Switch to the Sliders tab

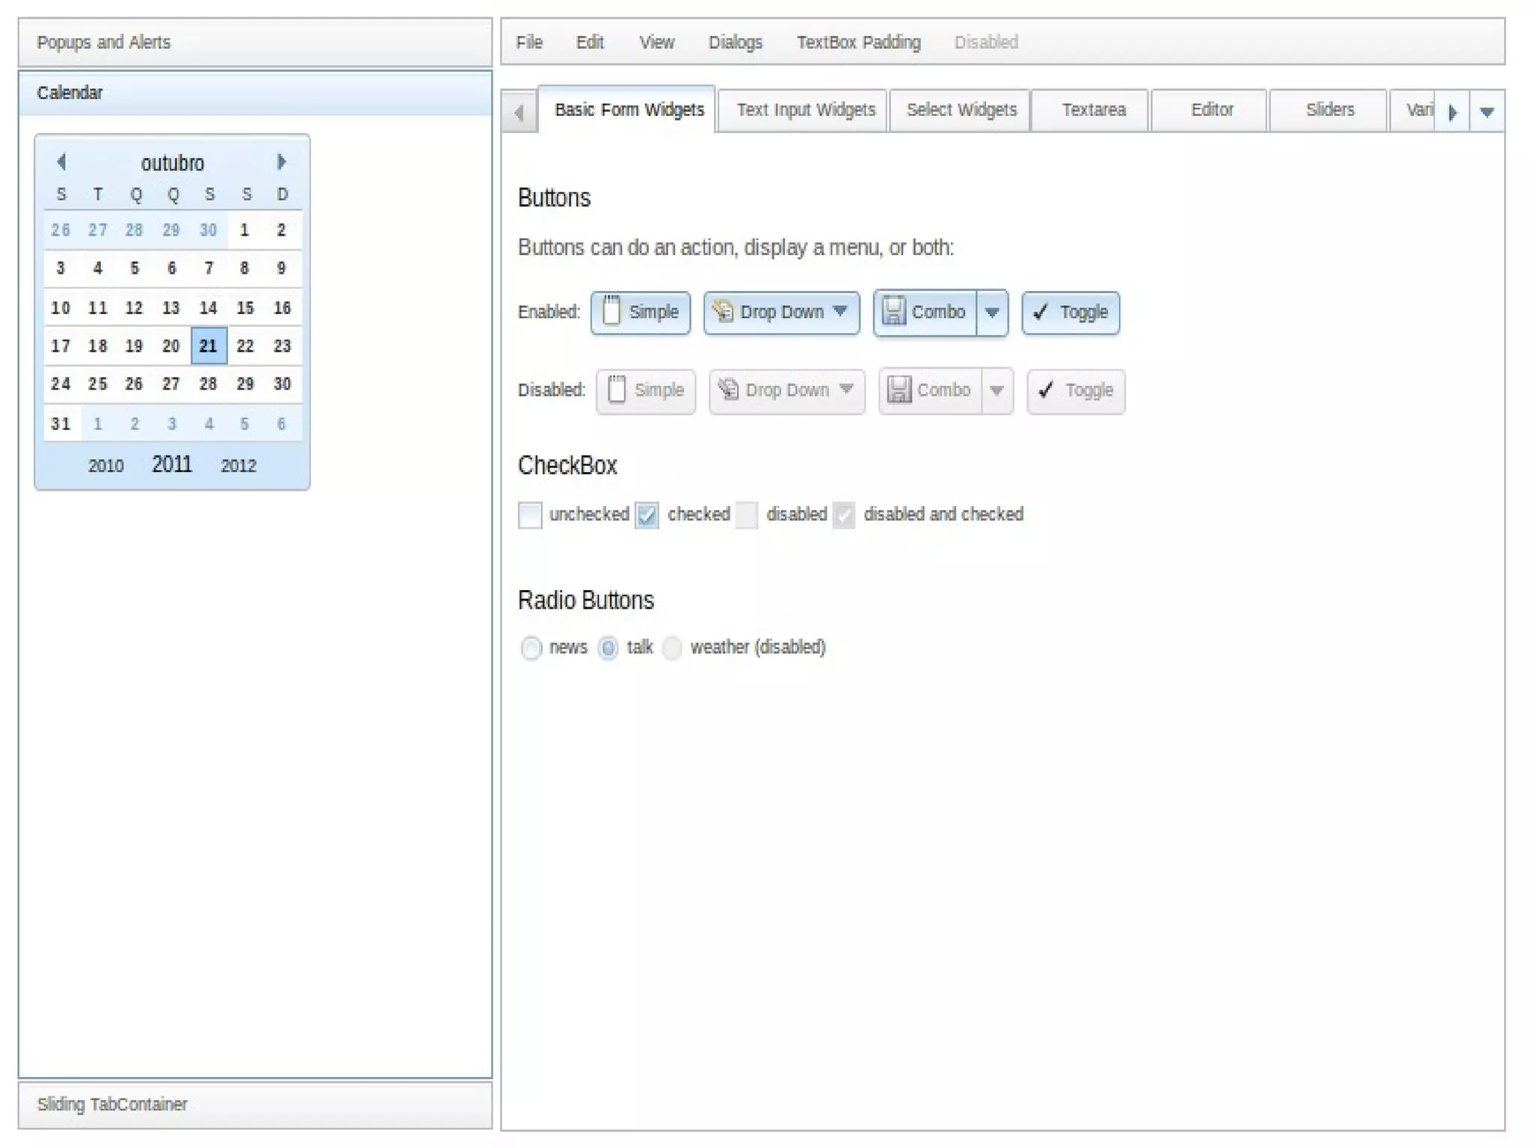(x=1330, y=110)
